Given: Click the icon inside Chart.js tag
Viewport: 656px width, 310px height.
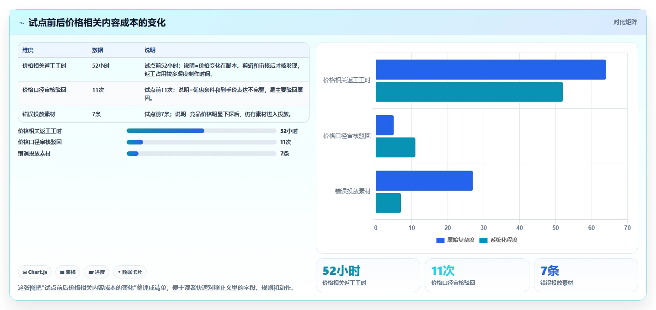Looking at the screenshot, I should [25, 272].
